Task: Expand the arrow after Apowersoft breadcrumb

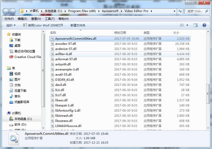Action: tap(122, 11)
